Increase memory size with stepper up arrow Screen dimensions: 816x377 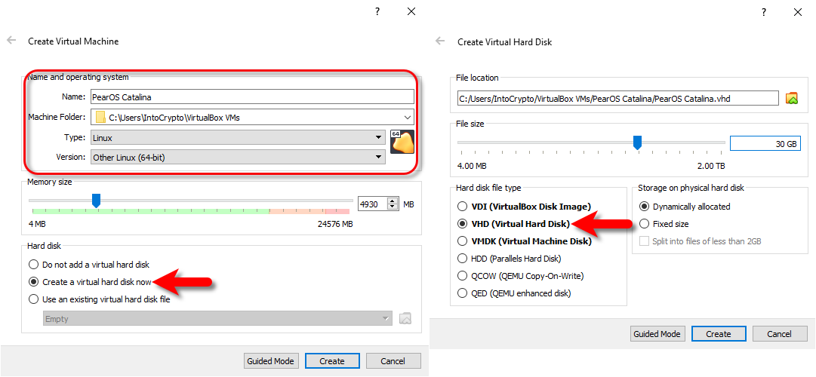click(393, 201)
